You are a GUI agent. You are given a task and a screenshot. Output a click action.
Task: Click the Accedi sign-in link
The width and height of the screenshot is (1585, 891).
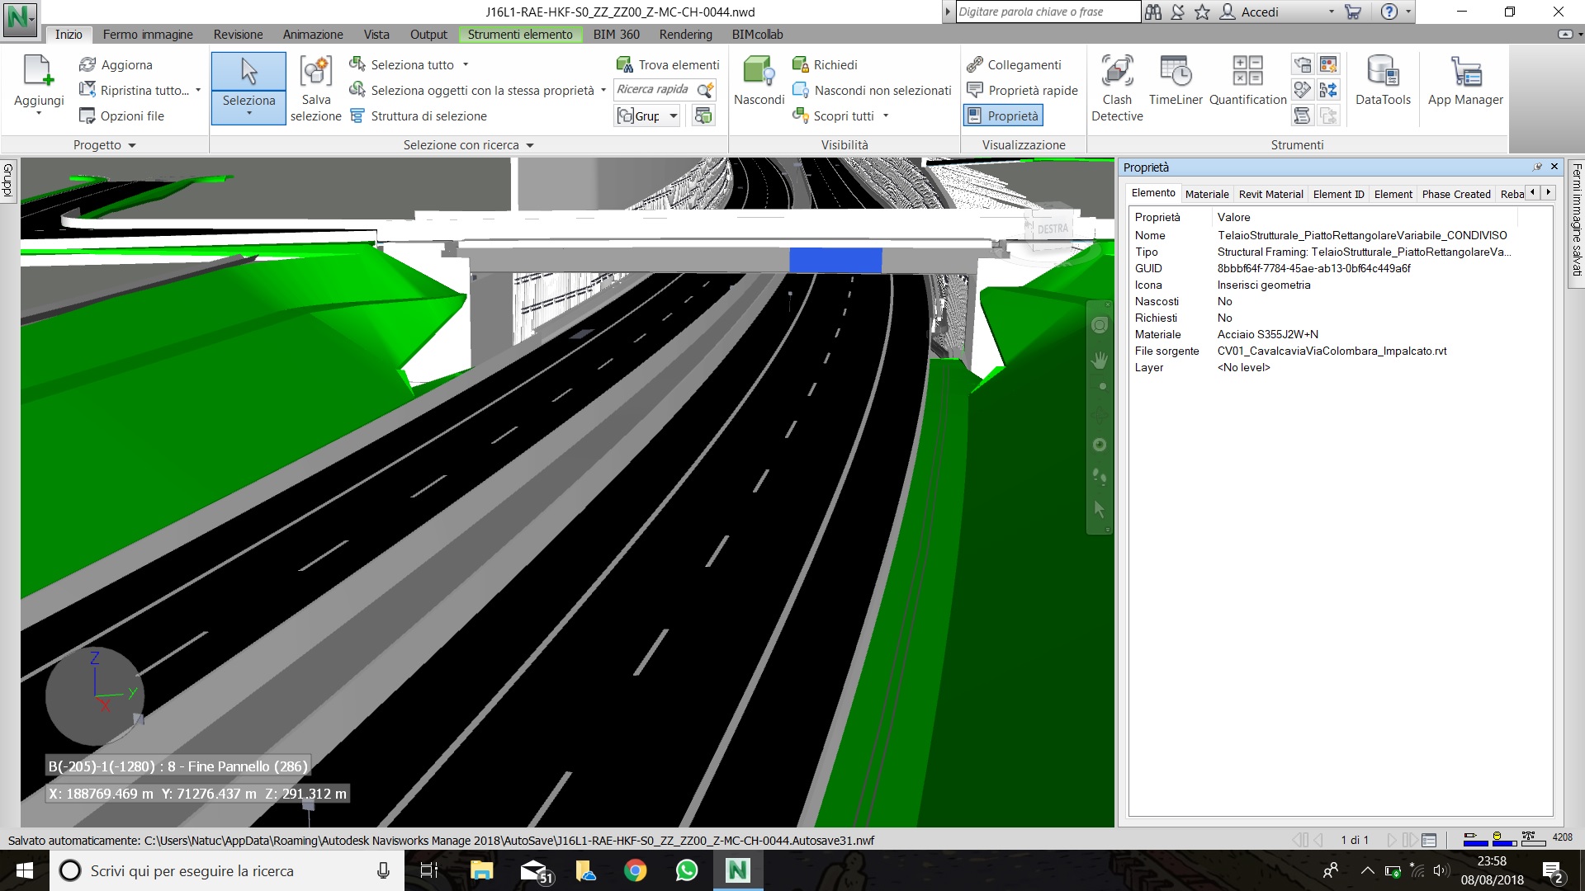(x=1259, y=12)
